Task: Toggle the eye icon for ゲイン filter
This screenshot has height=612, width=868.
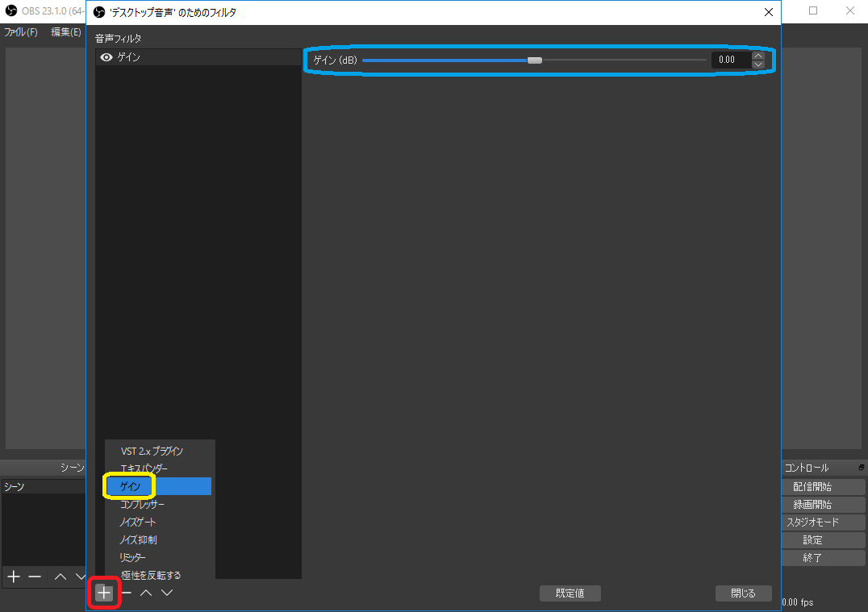Action: coord(106,57)
